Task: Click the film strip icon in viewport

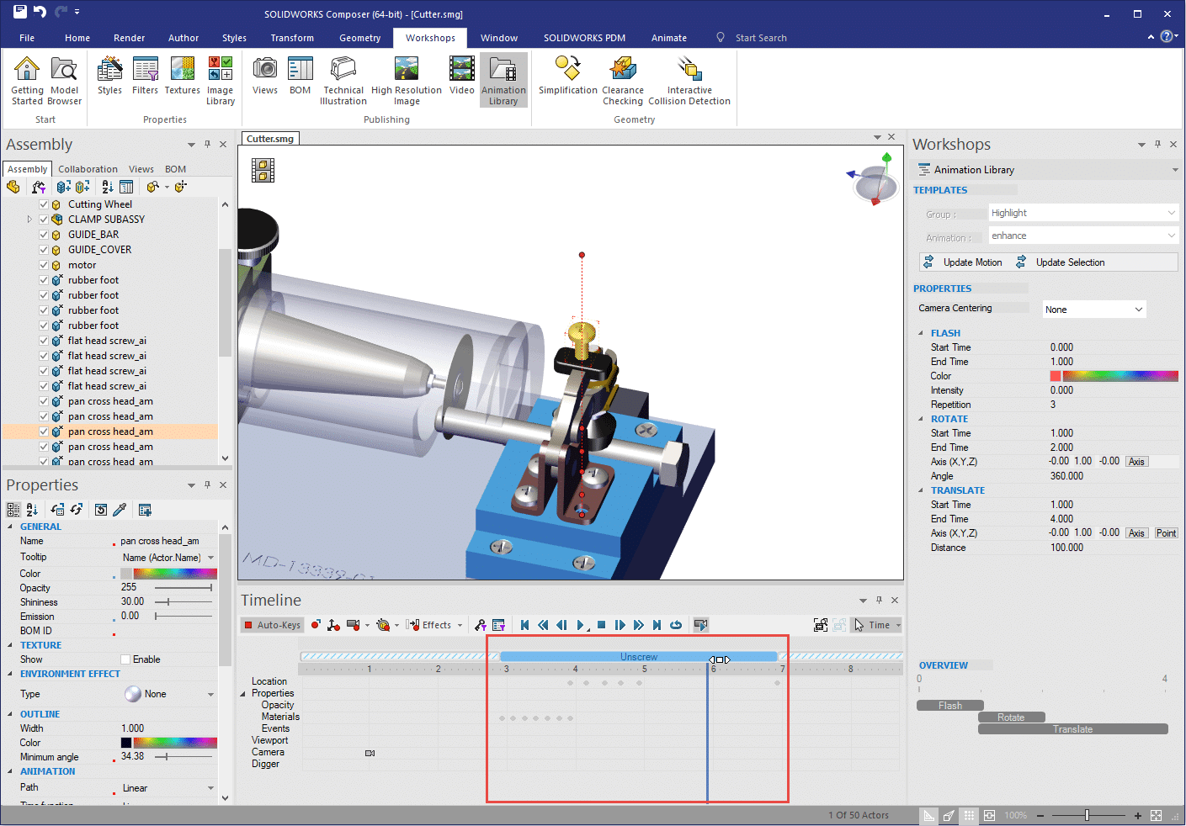Action: click(x=263, y=171)
